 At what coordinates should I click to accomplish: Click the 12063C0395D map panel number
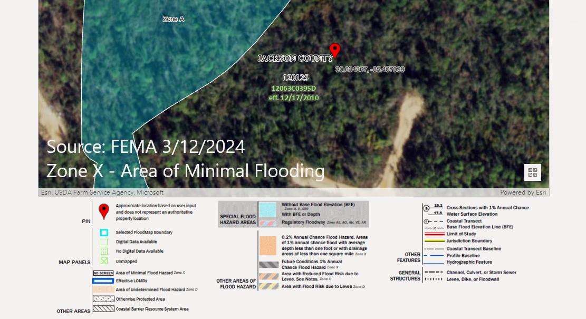pyautogui.click(x=293, y=89)
